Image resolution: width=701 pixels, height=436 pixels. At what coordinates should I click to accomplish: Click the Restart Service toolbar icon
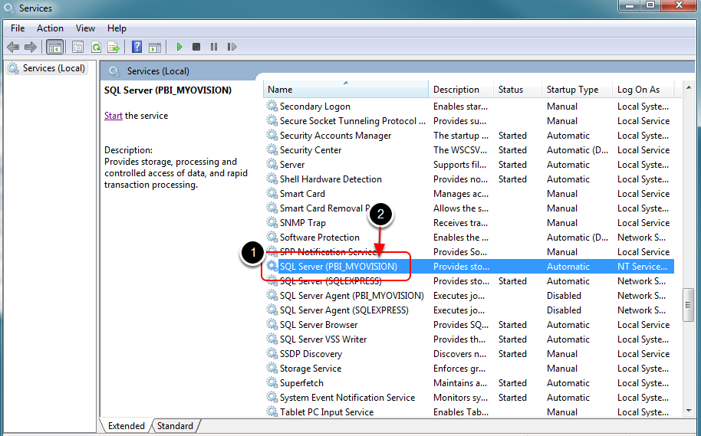point(232,47)
